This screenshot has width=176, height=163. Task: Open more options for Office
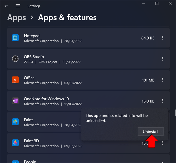click(163, 80)
